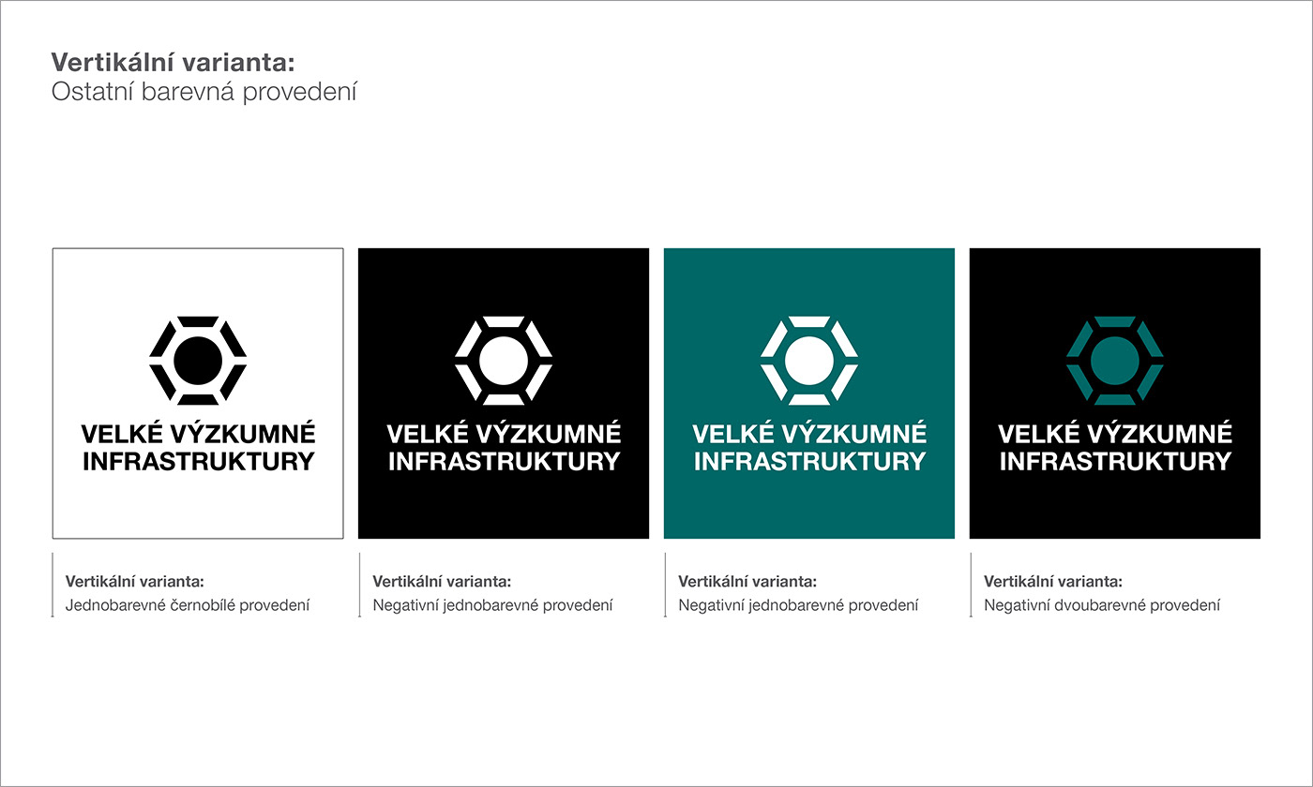
Task: Click bold 'Vertikální varianta:' label under teal panel
Action: coord(747,581)
